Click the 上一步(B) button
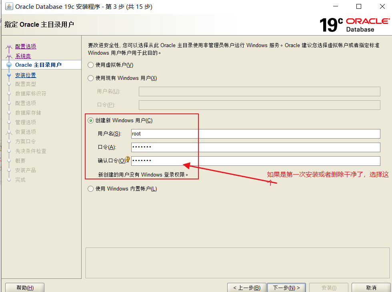The height and width of the screenshot is (292, 392). [246, 288]
